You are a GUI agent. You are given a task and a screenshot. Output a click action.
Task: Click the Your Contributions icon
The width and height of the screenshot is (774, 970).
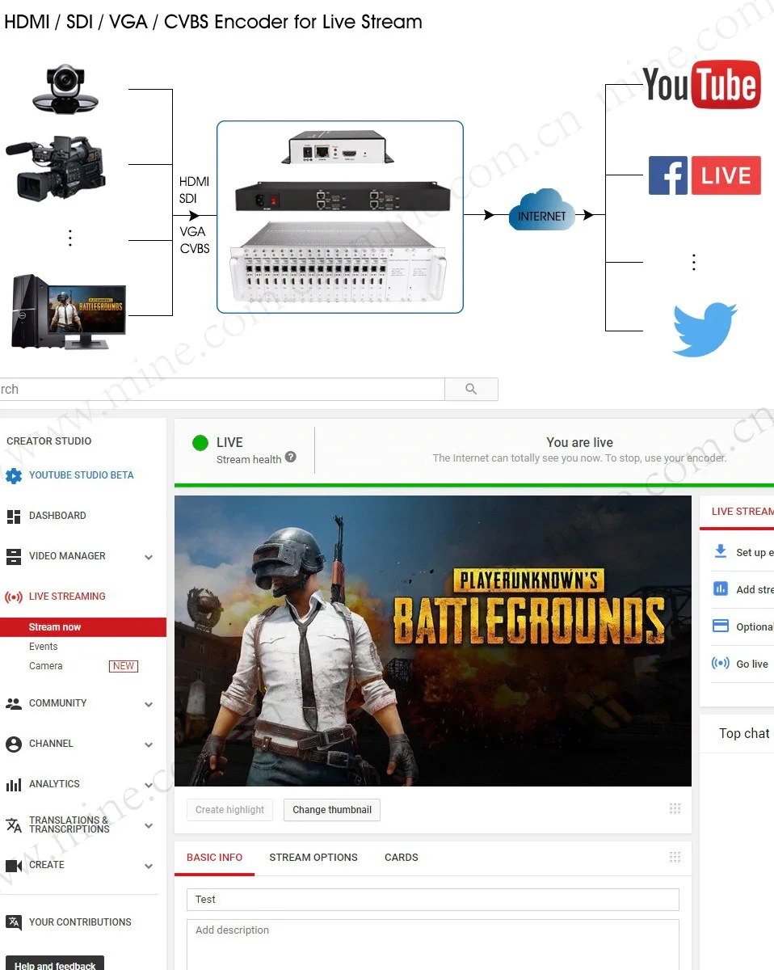[x=14, y=922]
